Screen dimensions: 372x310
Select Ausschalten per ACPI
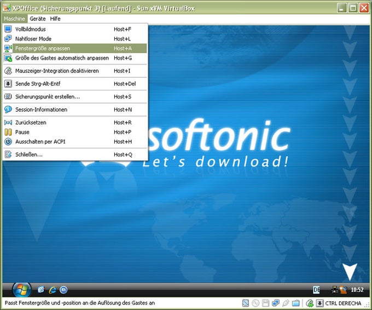(75, 141)
